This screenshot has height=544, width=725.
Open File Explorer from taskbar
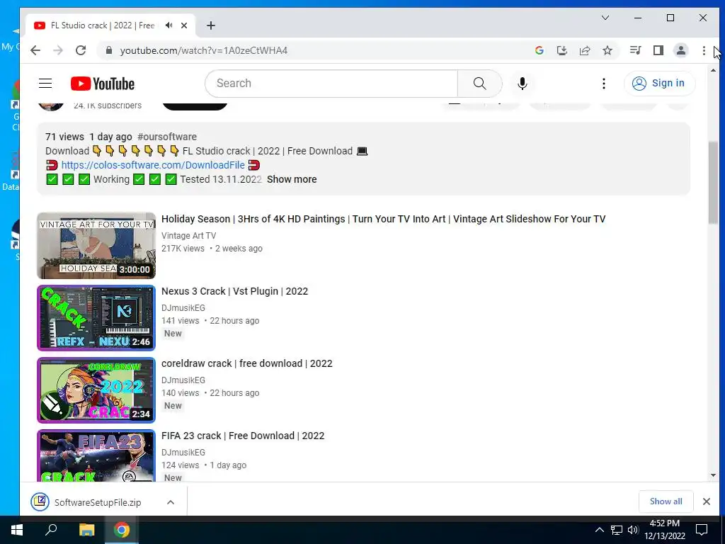pos(86,530)
